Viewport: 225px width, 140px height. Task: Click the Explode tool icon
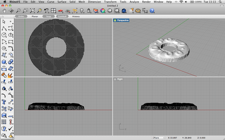click(x=11, y=75)
